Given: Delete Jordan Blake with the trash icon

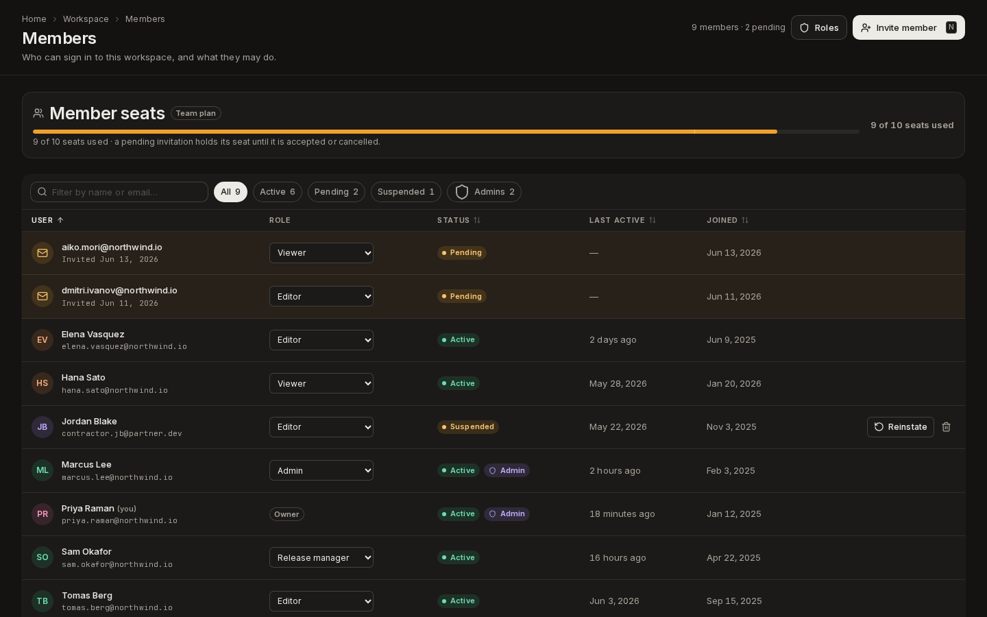Looking at the screenshot, I should click(x=946, y=427).
